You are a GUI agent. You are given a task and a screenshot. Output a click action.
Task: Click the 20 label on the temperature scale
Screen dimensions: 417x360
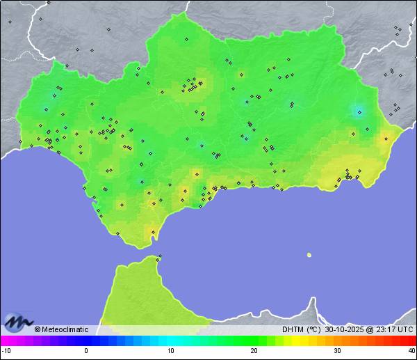(254, 351)
